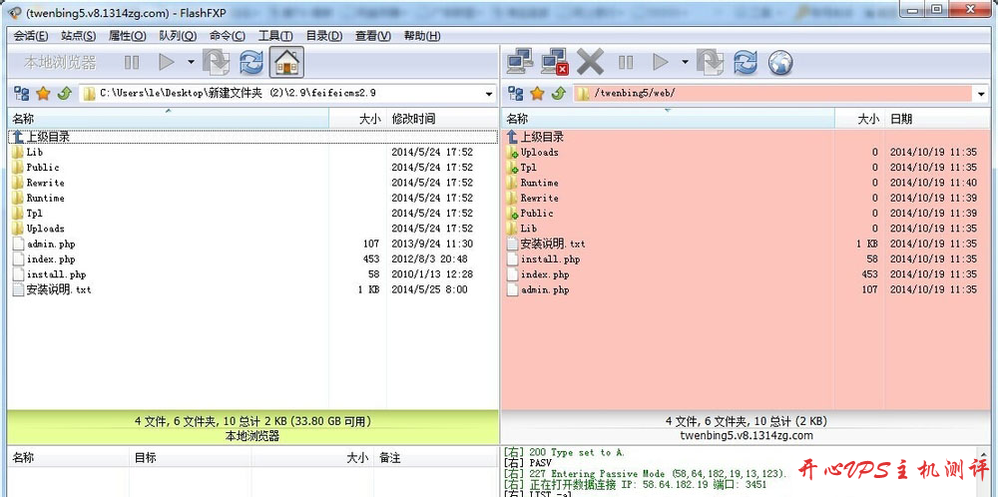Sort local files by 名称 column

click(168, 119)
